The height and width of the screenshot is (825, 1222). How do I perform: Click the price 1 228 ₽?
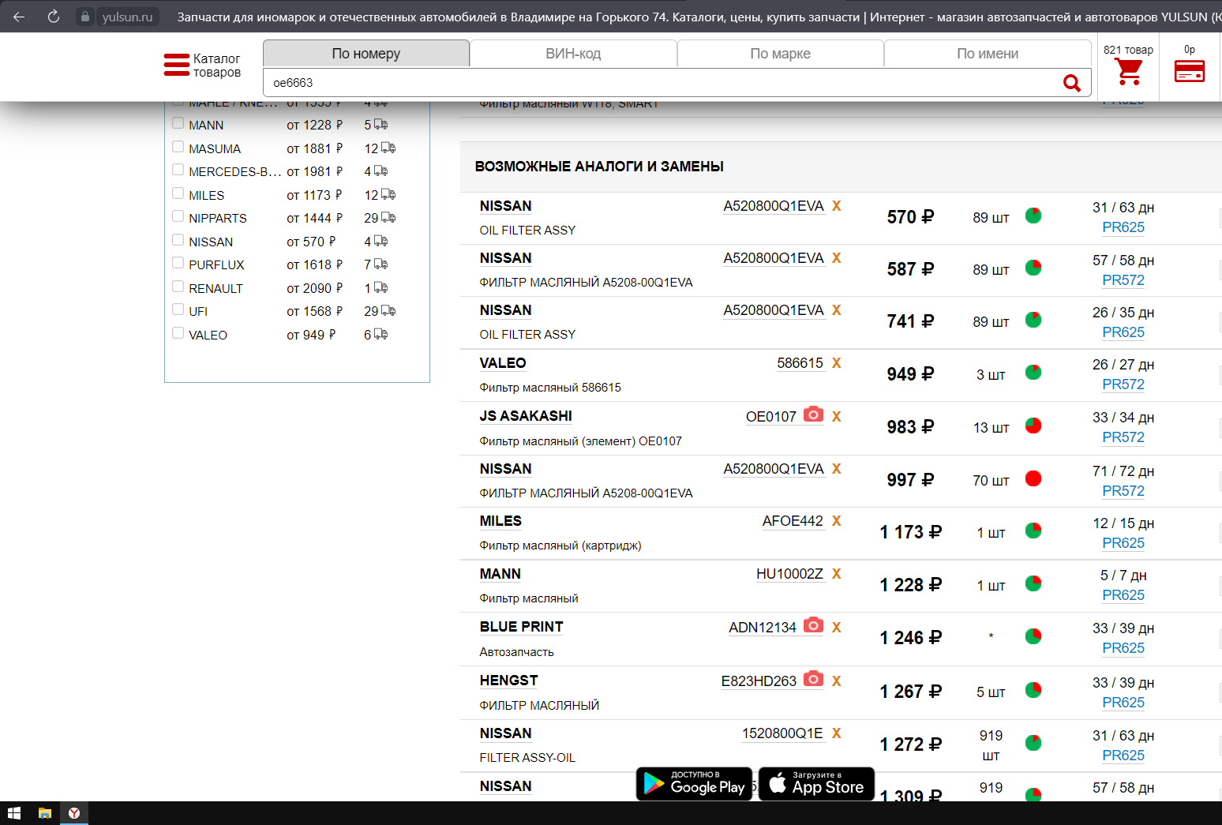[x=910, y=585]
